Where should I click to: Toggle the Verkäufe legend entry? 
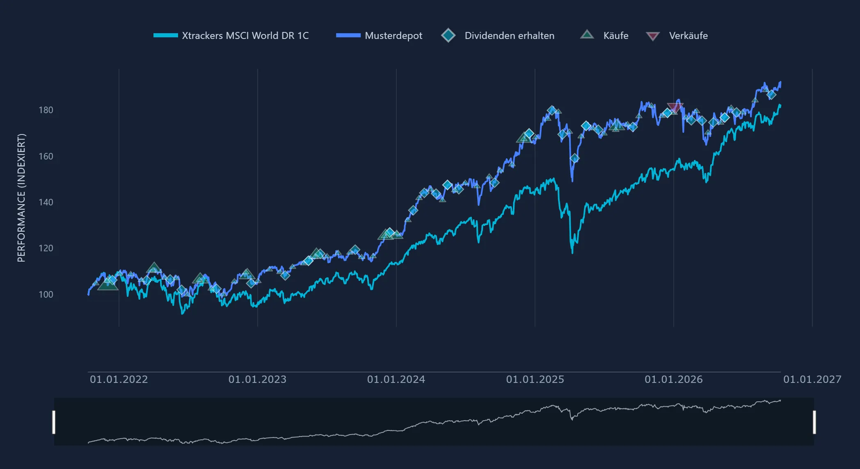point(677,36)
